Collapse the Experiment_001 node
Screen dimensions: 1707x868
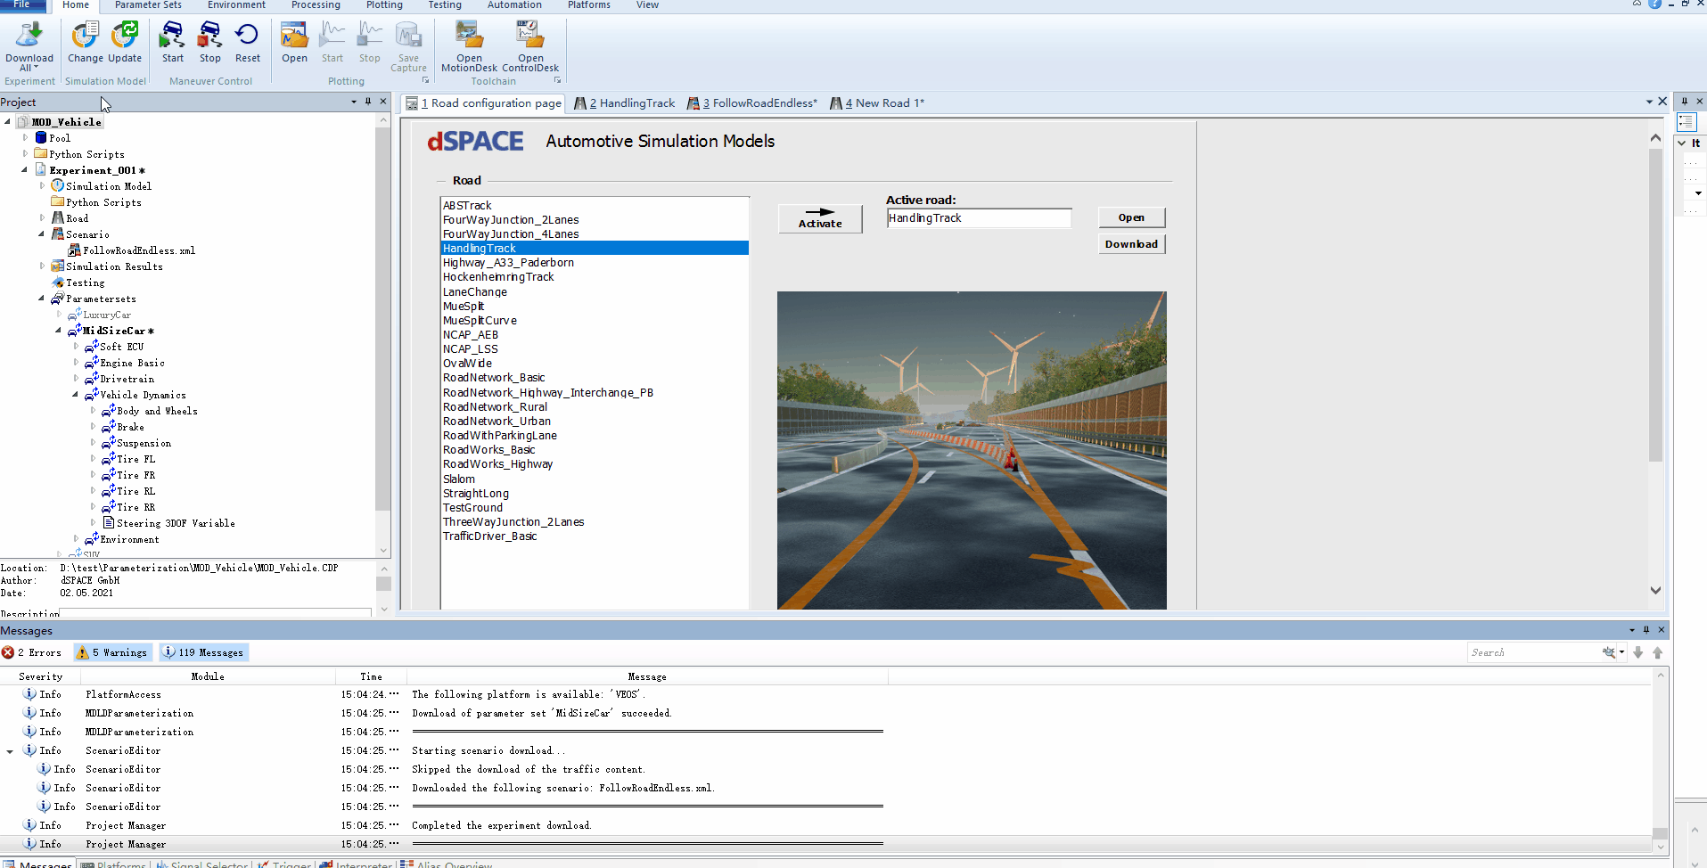(x=25, y=170)
